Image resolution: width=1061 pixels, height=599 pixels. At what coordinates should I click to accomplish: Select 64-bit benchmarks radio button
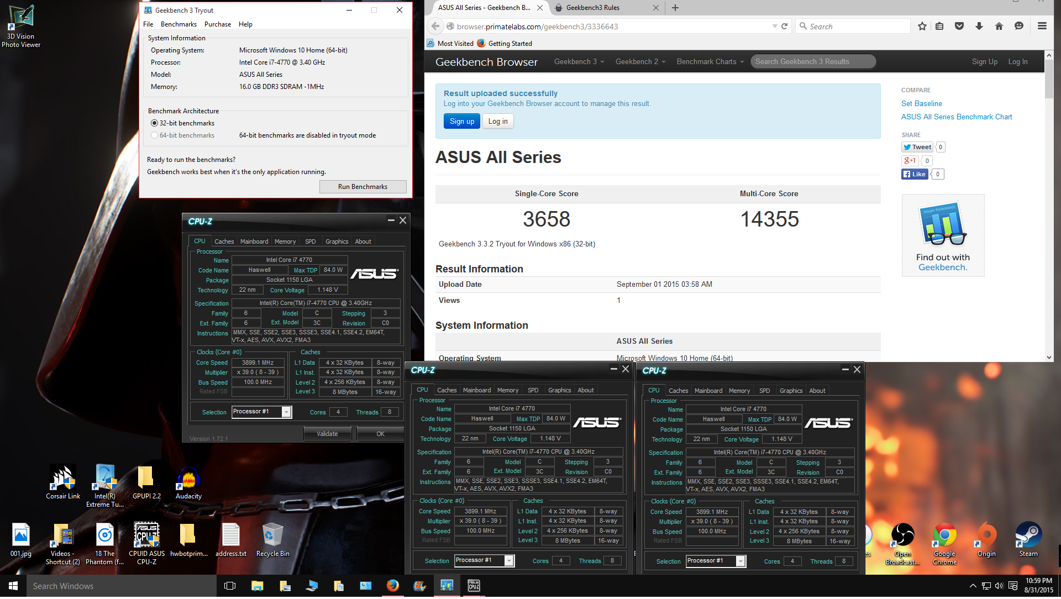coord(154,135)
